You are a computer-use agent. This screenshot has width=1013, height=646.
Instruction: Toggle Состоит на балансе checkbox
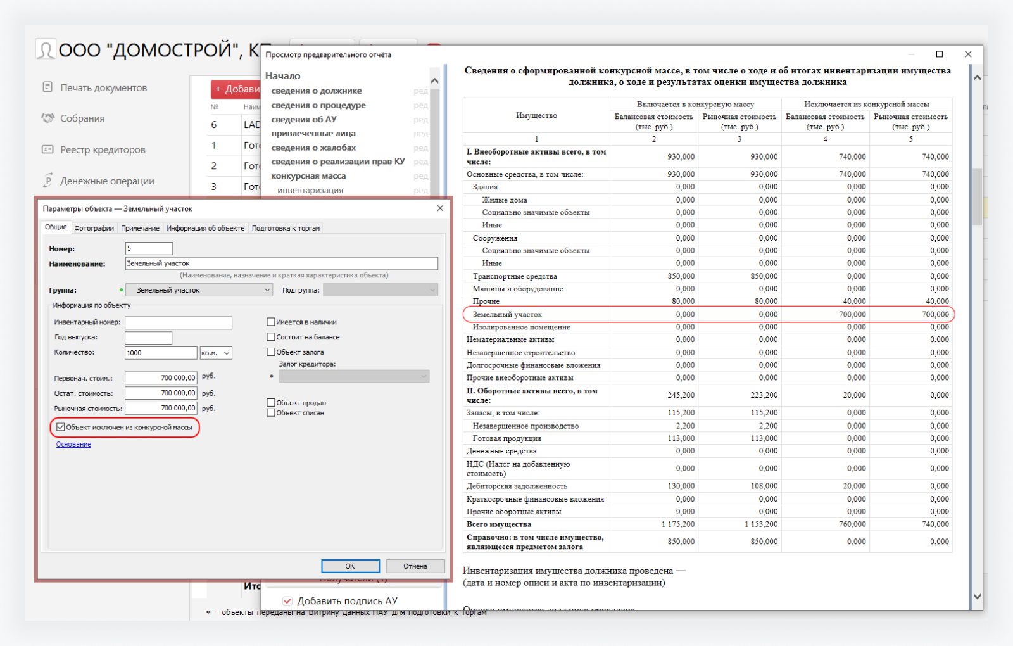click(271, 337)
